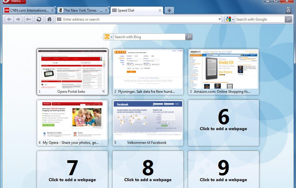This screenshot has width=296, height=188.
Task: Select the Speed Dial tab
Action: tap(137, 10)
